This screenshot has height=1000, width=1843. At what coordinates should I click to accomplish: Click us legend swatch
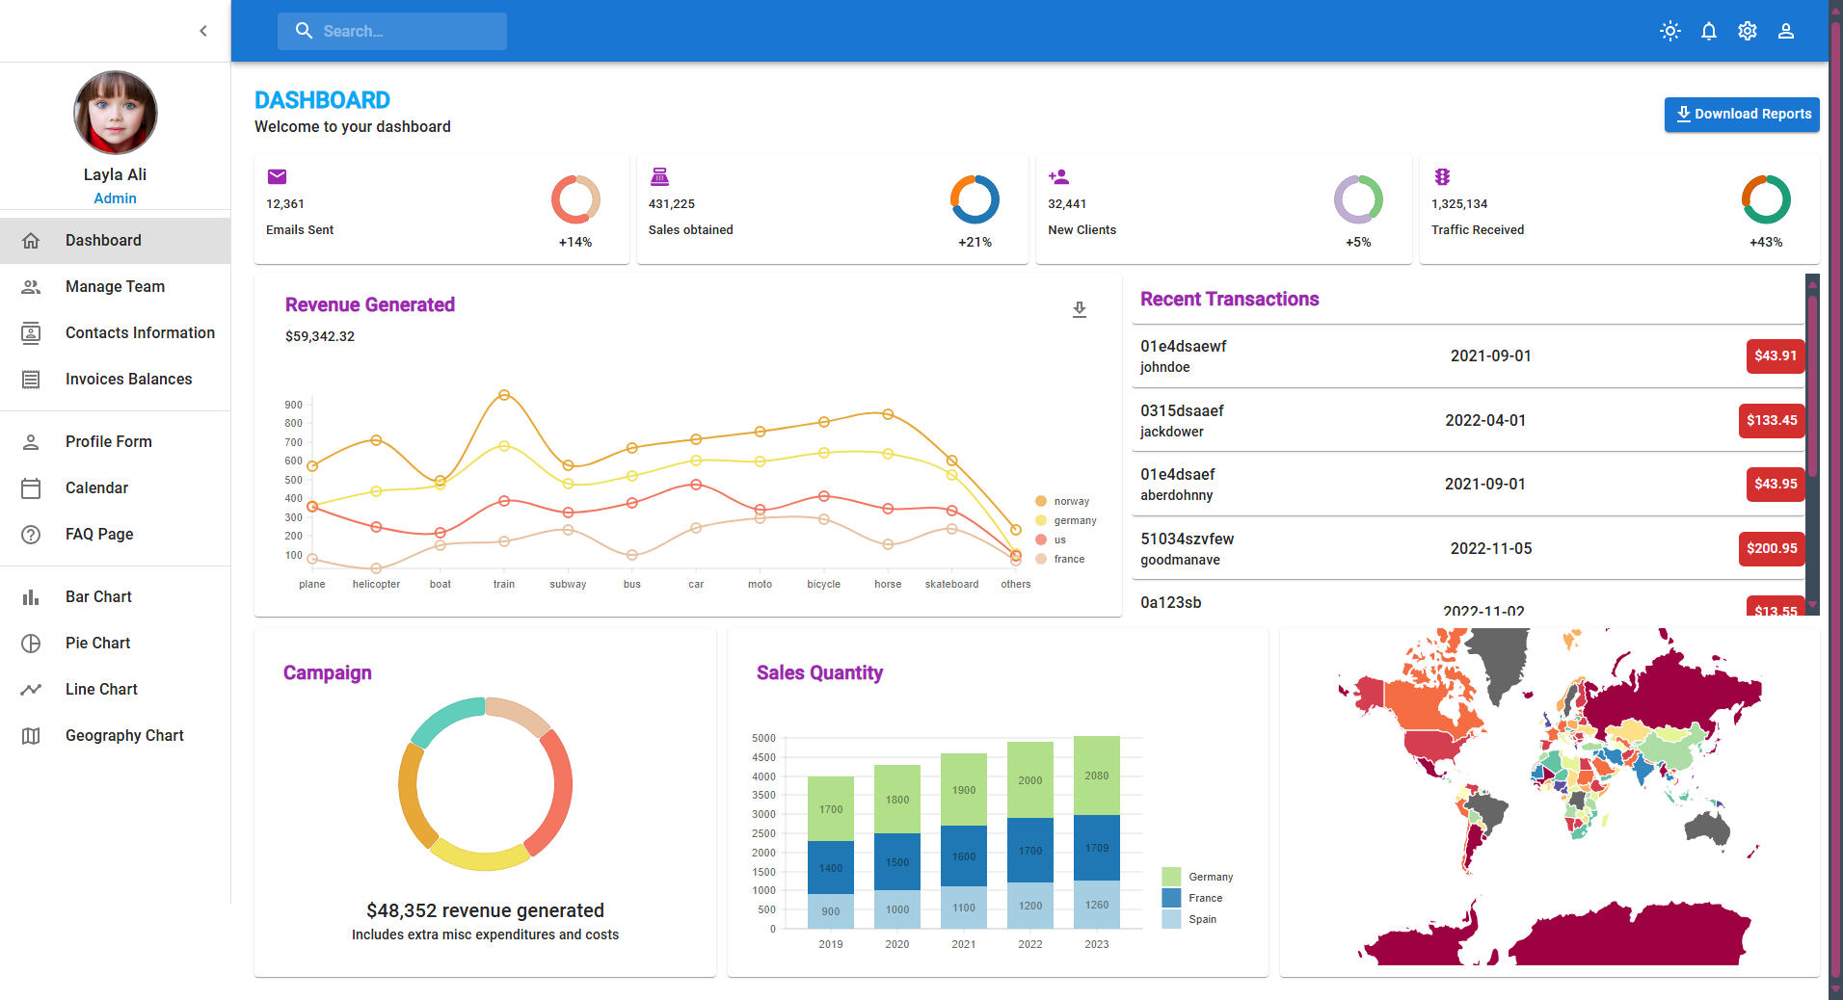coord(1041,539)
